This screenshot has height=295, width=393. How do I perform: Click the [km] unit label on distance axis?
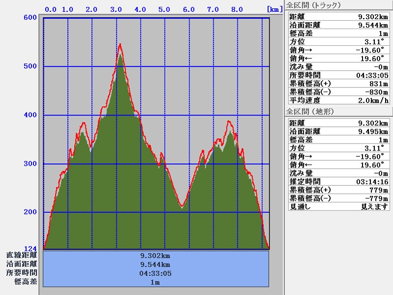pyautogui.click(x=274, y=9)
